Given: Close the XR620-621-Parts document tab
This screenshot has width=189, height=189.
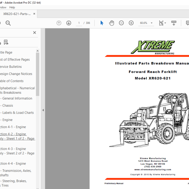Looking at the screenshot, I should pos(34,14).
